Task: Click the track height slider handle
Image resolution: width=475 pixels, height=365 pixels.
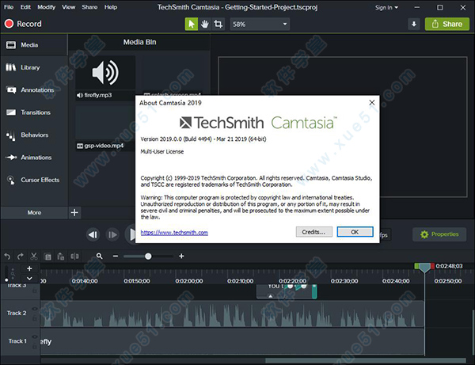Action: (x=6, y=280)
